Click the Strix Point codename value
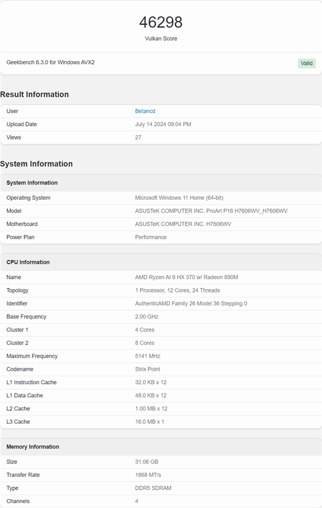This screenshot has height=508, width=322. pos(148,369)
